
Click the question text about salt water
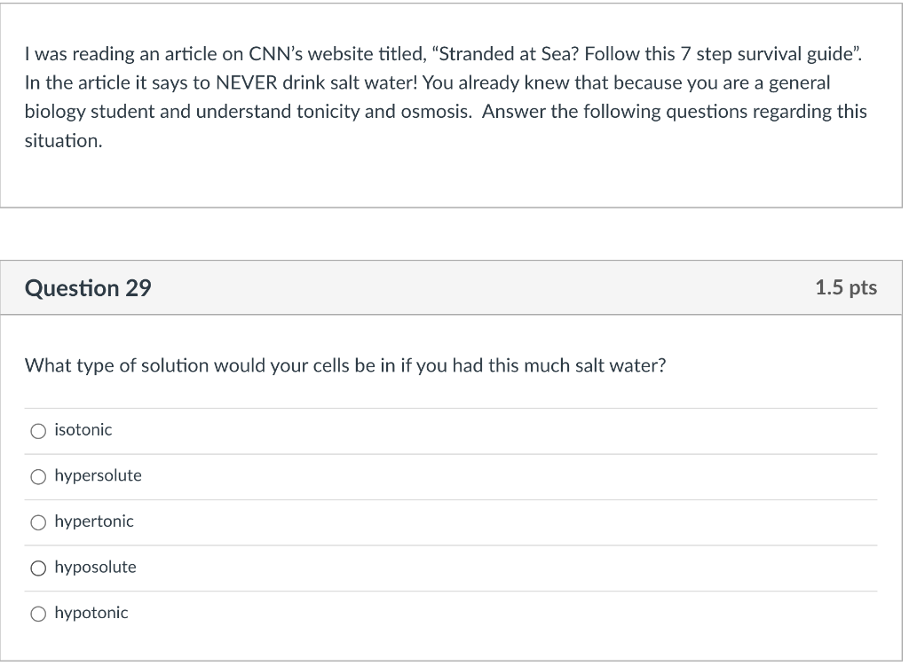[345, 365]
